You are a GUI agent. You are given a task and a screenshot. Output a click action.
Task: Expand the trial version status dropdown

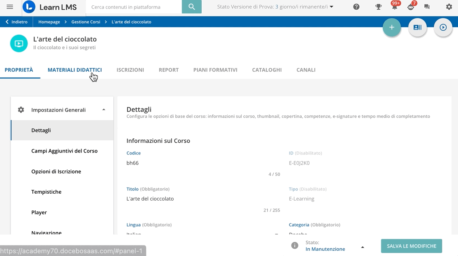331,7
